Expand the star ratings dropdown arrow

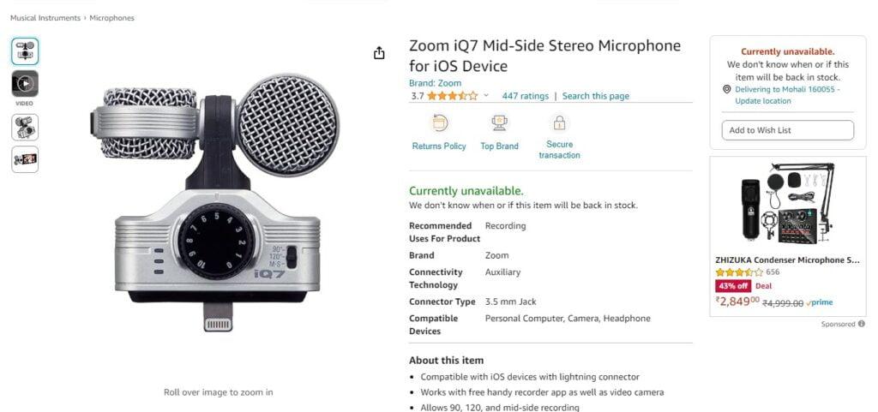pos(486,96)
